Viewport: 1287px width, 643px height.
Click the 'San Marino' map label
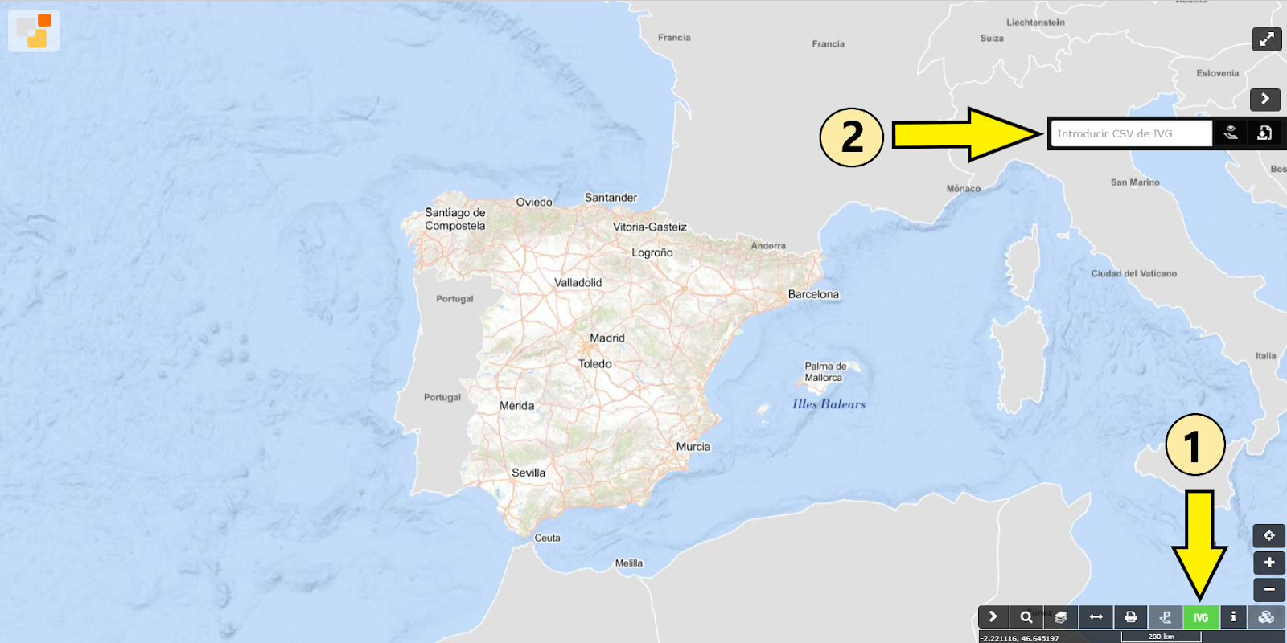coord(1135,182)
